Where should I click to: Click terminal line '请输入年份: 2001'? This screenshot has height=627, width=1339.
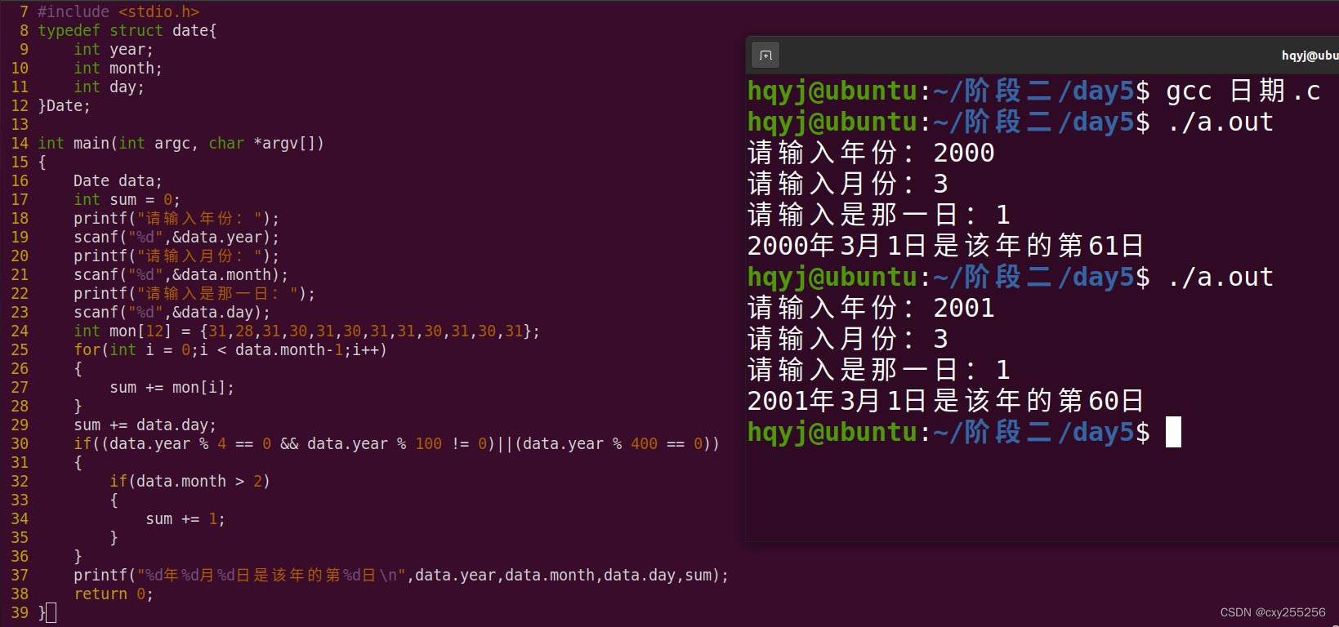click(871, 308)
